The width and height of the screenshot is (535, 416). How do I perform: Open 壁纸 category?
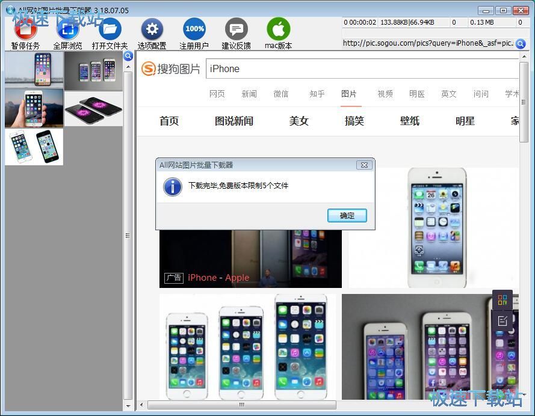point(410,121)
